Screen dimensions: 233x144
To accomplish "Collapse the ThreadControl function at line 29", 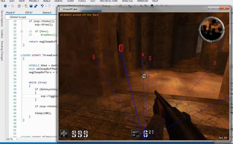I will pos(22,55).
